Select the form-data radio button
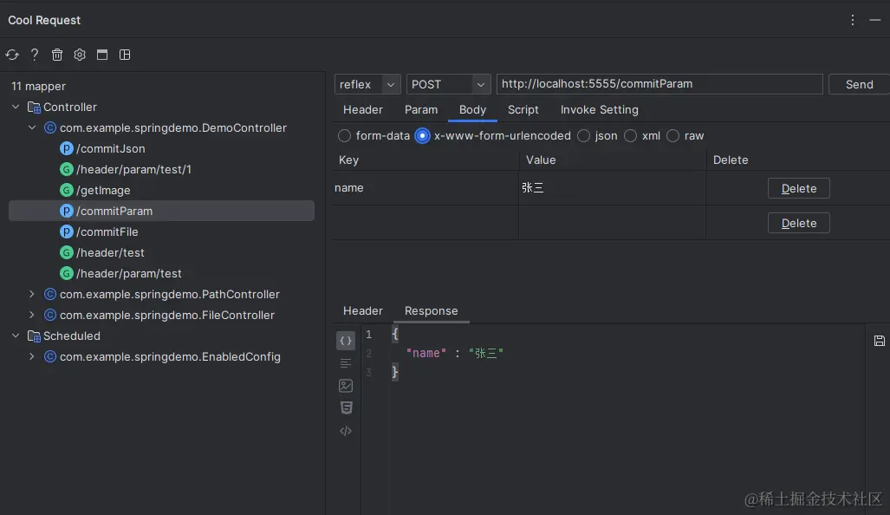Image resolution: width=890 pixels, height=515 pixels. (345, 136)
